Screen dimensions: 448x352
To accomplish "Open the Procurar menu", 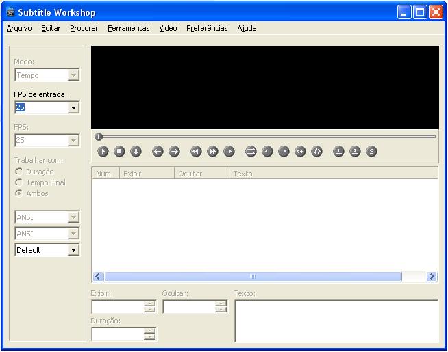I will (x=84, y=28).
